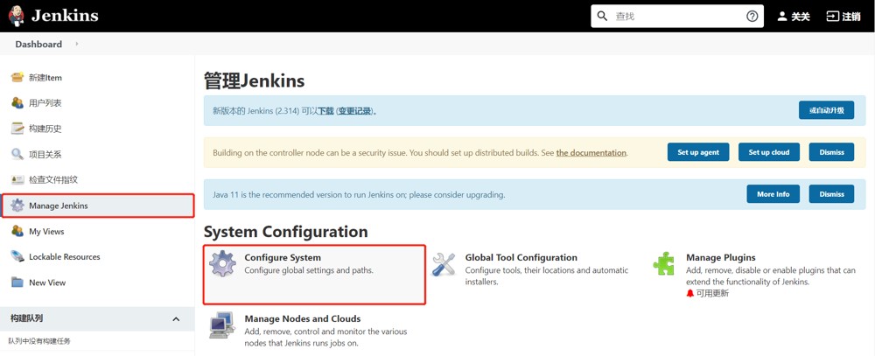Open the 关关 user profile link
The image size is (875, 356).
click(x=801, y=17)
